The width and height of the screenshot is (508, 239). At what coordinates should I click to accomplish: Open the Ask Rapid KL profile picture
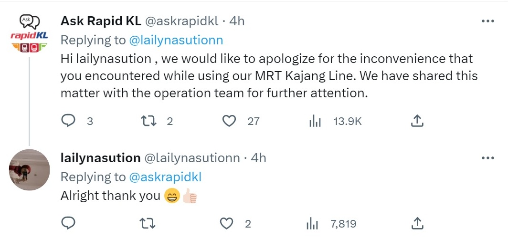coord(30,34)
